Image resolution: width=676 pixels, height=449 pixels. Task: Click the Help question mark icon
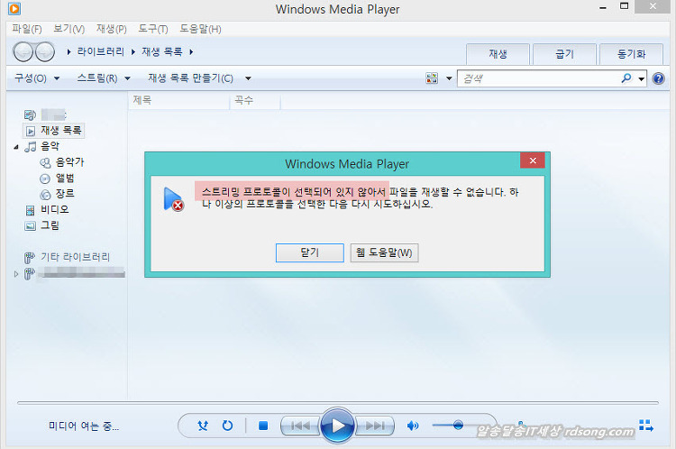click(661, 78)
